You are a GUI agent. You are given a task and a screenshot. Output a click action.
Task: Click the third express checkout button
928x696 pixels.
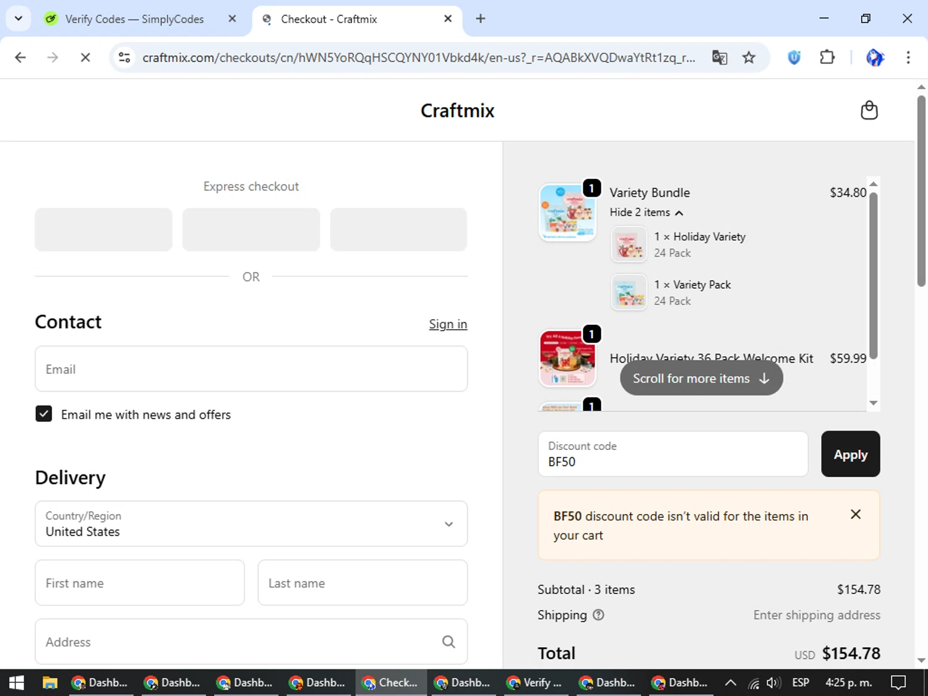click(398, 230)
